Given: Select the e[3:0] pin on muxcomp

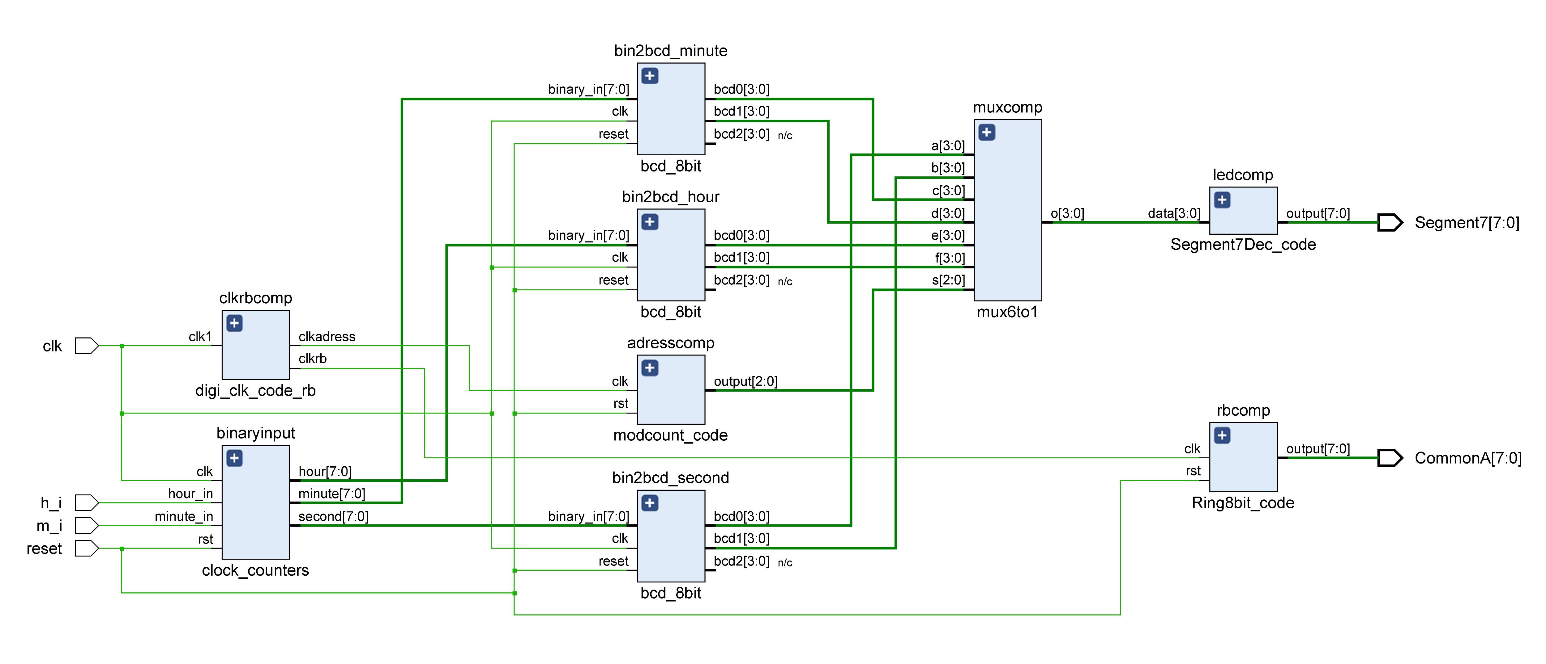Looking at the screenshot, I should click(x=948, y=236).
